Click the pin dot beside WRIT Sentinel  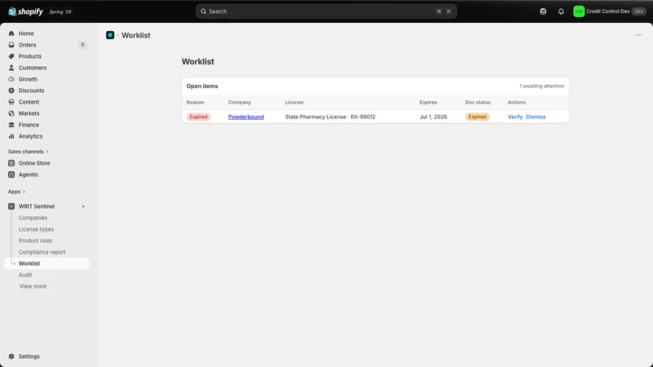pos(83,206)
